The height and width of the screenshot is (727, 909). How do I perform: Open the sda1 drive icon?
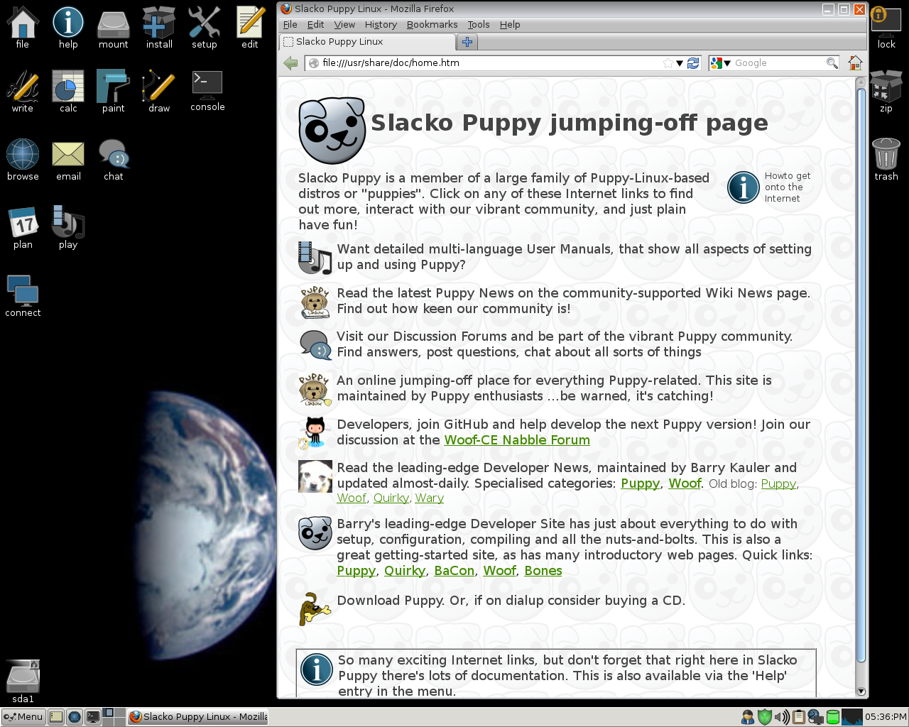[x=23, y=676]
